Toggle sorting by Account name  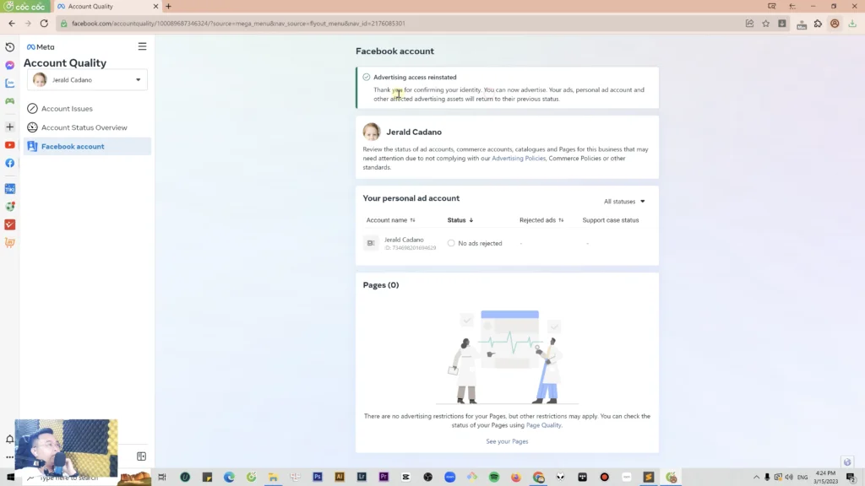[x=390, y=220]
